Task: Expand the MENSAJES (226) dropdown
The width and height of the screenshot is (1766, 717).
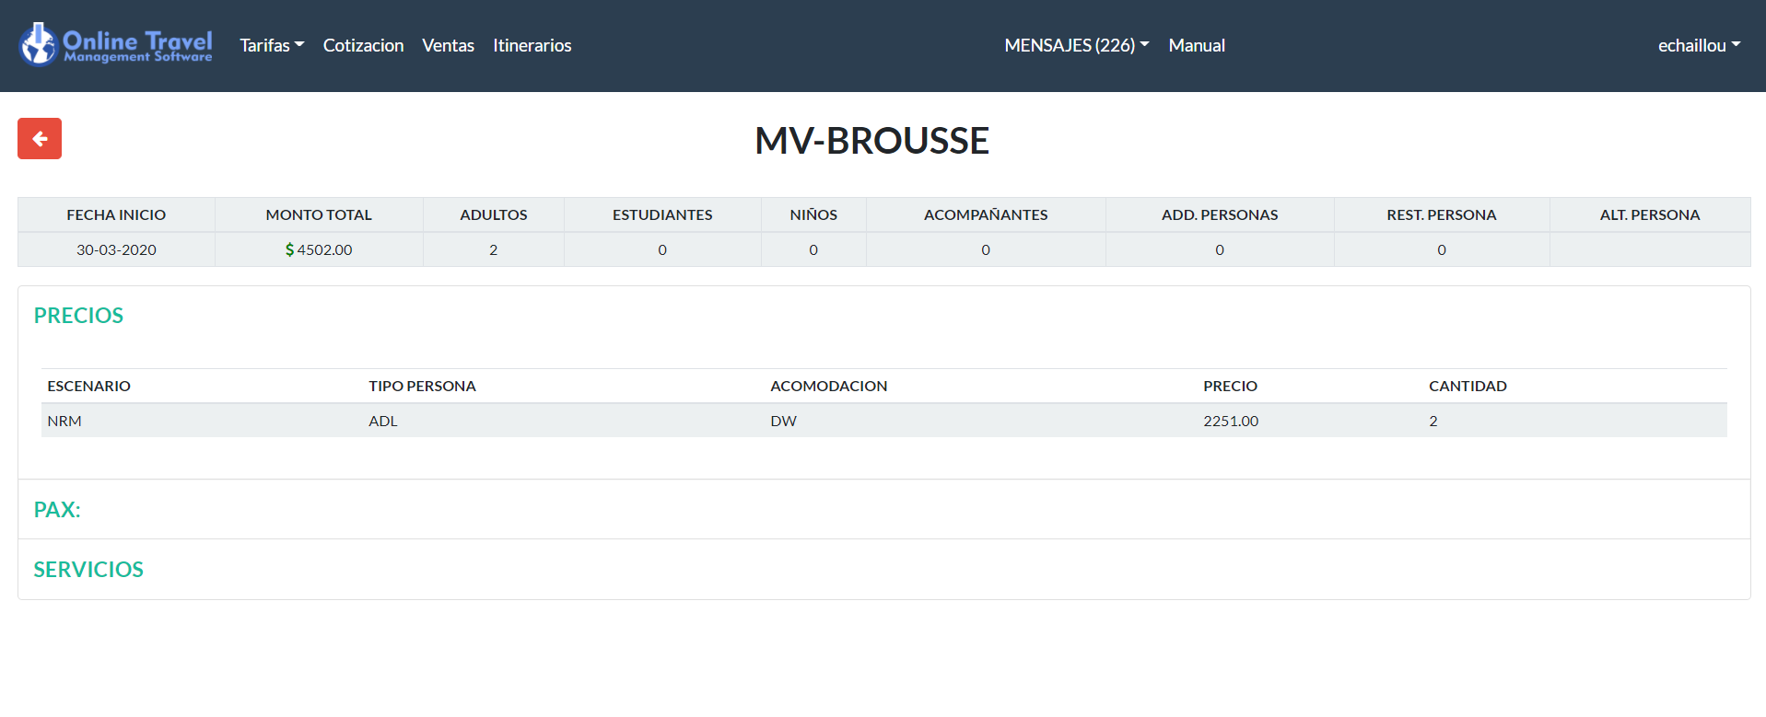Action: [1076, 45]
